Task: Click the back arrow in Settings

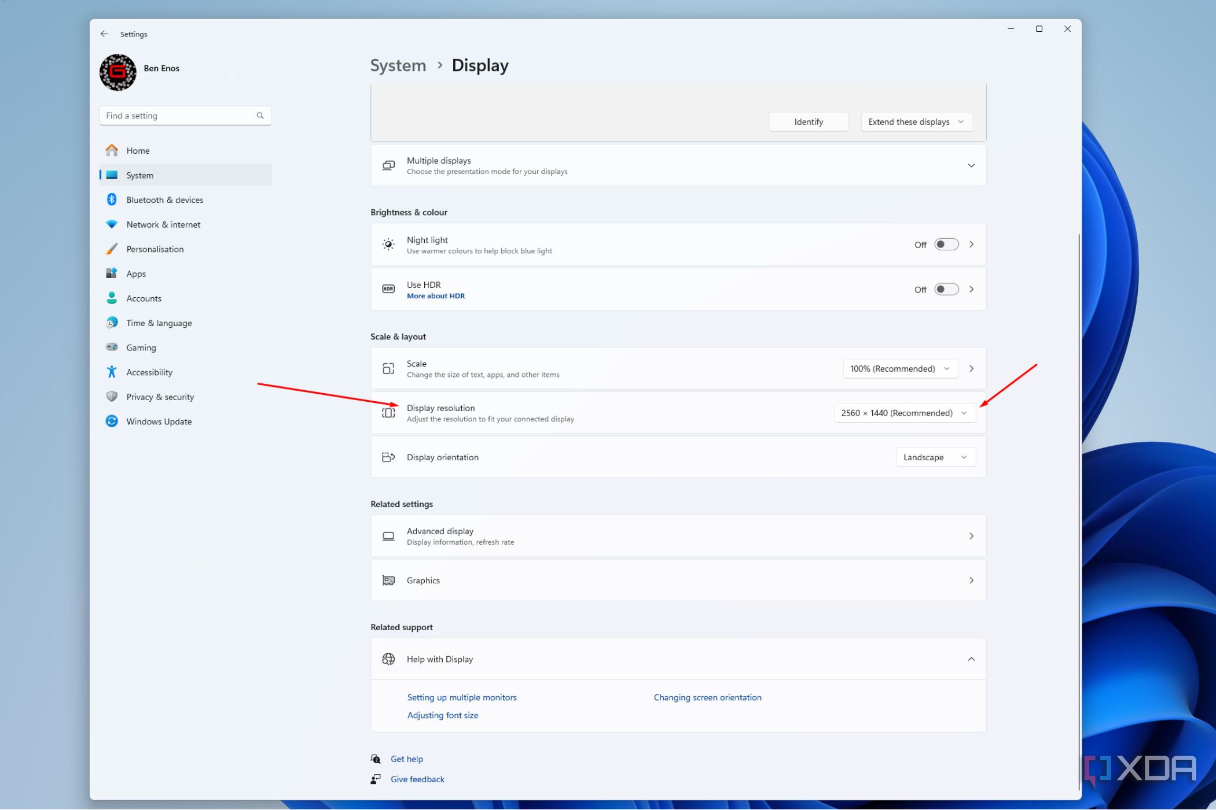Action: click(x=105, y=34)
